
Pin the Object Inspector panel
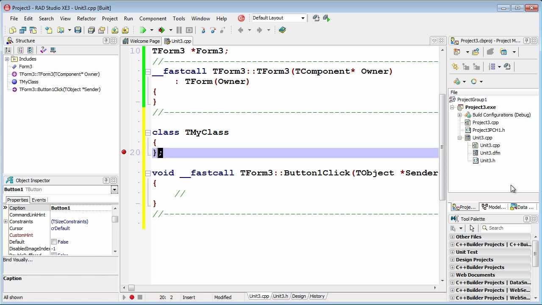tap(106, 180)
